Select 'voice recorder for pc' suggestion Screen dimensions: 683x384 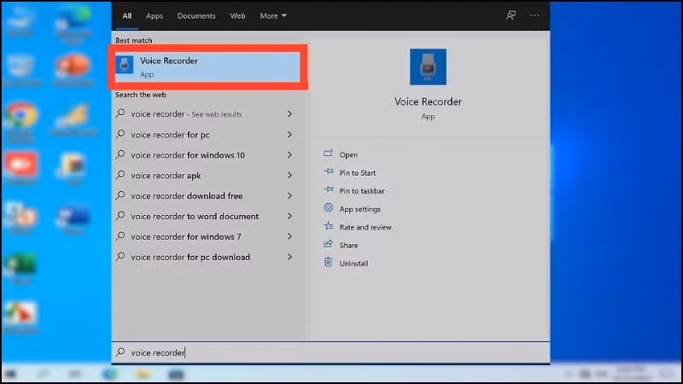tap(204, 135)
